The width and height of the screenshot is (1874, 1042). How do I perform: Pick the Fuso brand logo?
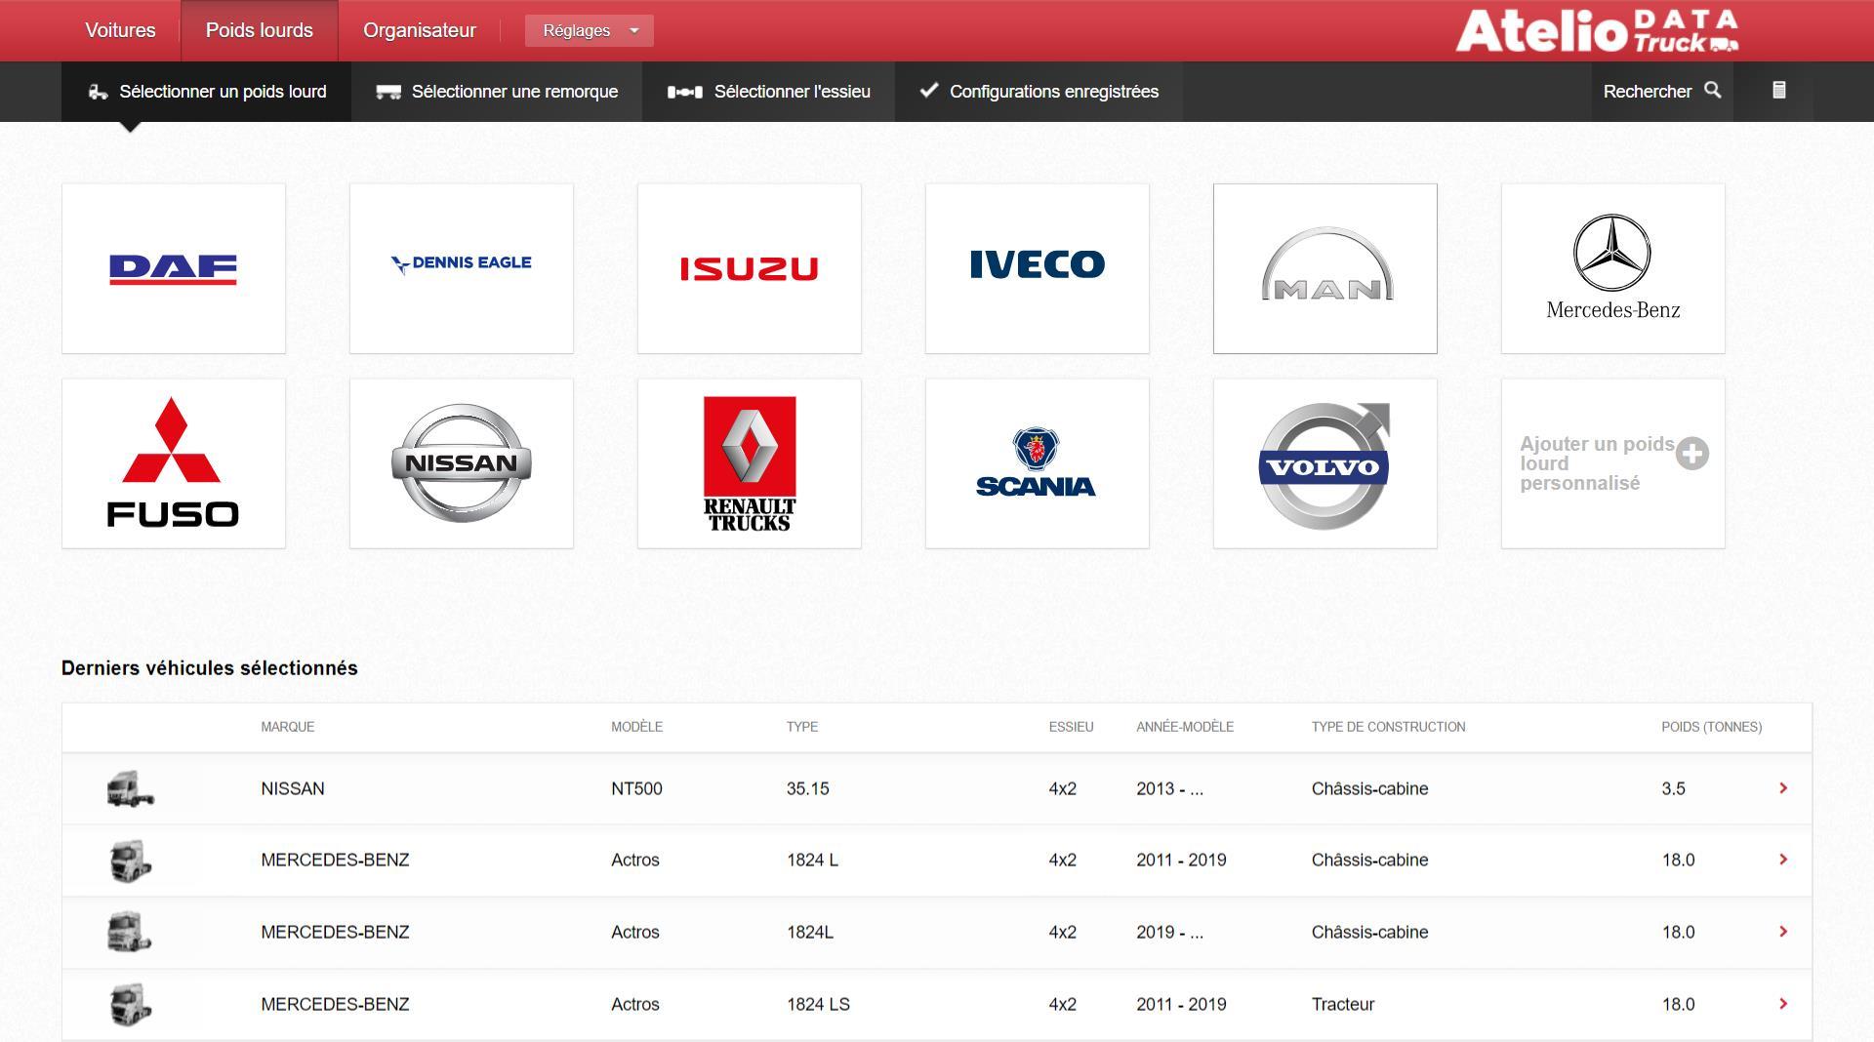(174, 463)
